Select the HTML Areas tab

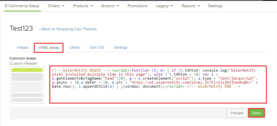coord(49,48)
